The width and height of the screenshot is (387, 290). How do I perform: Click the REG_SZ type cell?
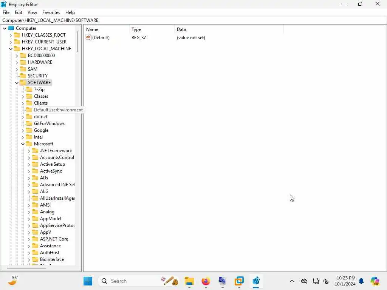pos(139,38)
